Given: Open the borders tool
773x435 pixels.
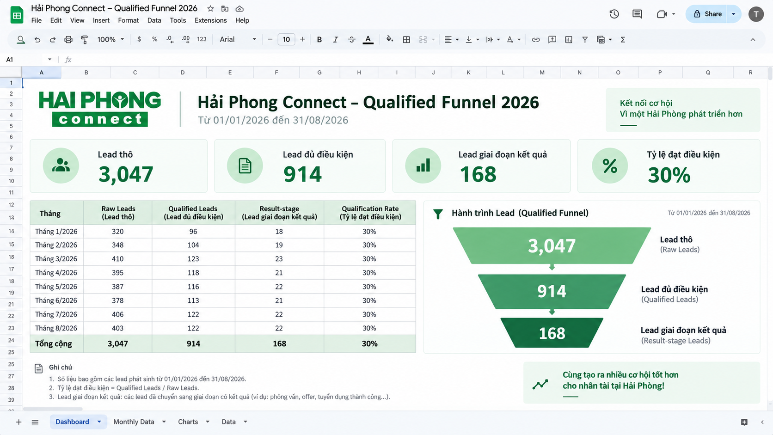Looking at the screenshot, I should (x=406, y=40).
